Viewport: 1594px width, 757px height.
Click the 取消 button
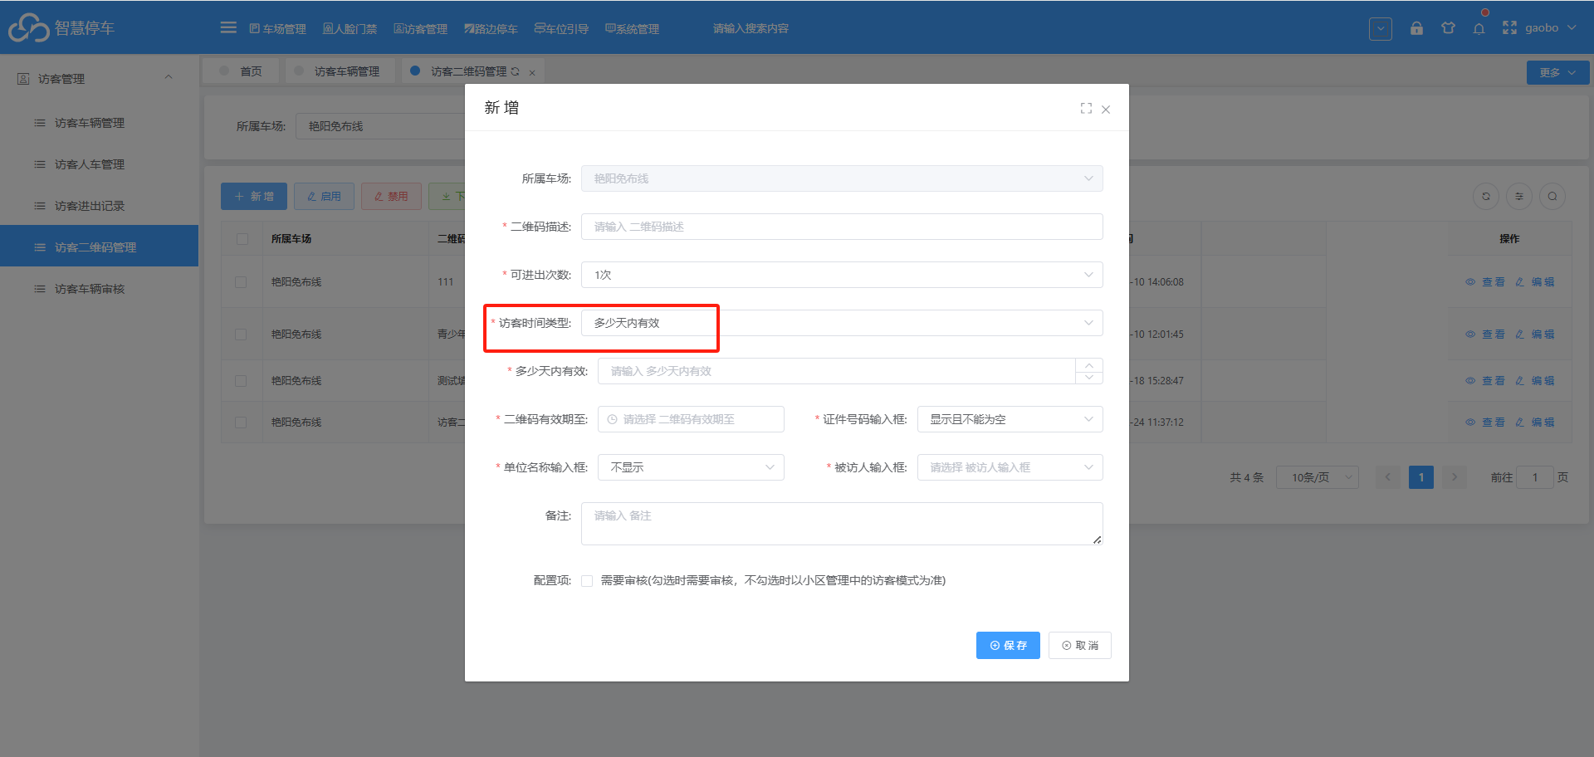pos(1080,645)
